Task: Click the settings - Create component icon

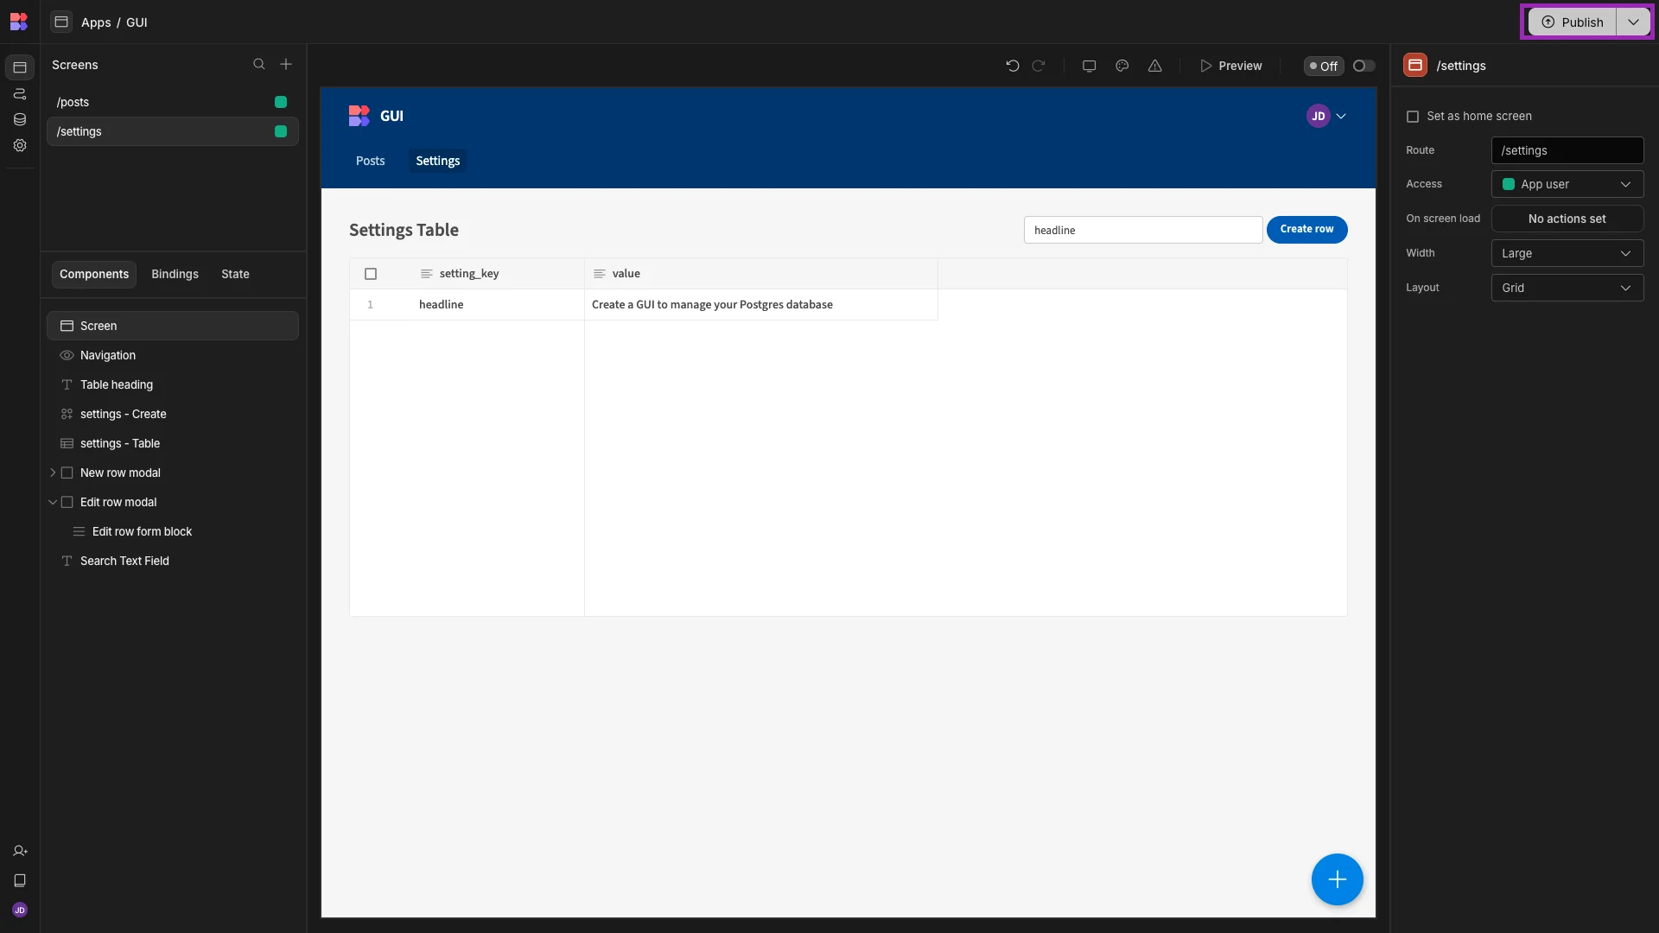Action: 67,414
